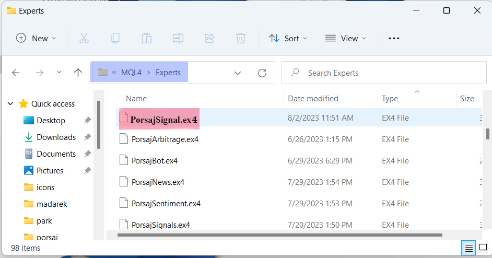492x258 pixels.
Task: Click the horizontal scrollbar in file list
Action: click(280, 235)
